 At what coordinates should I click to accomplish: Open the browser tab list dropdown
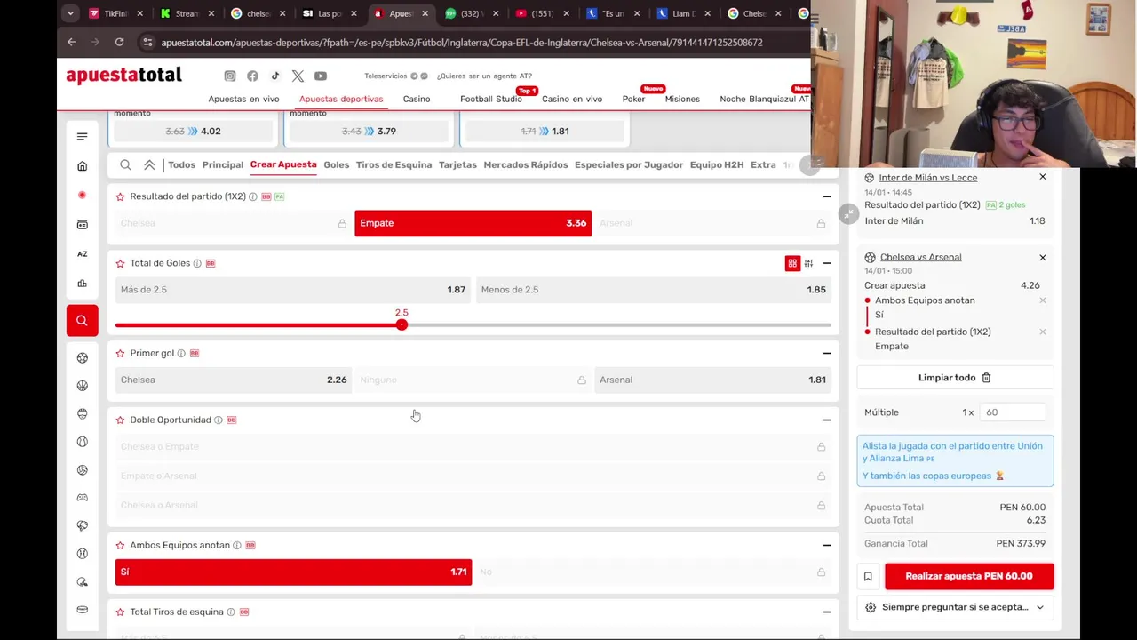pyautogui.click(x=70, y=13)
